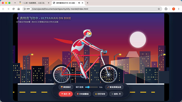
Task: Click the 1.0x speed value
Action: click(101, 87)
